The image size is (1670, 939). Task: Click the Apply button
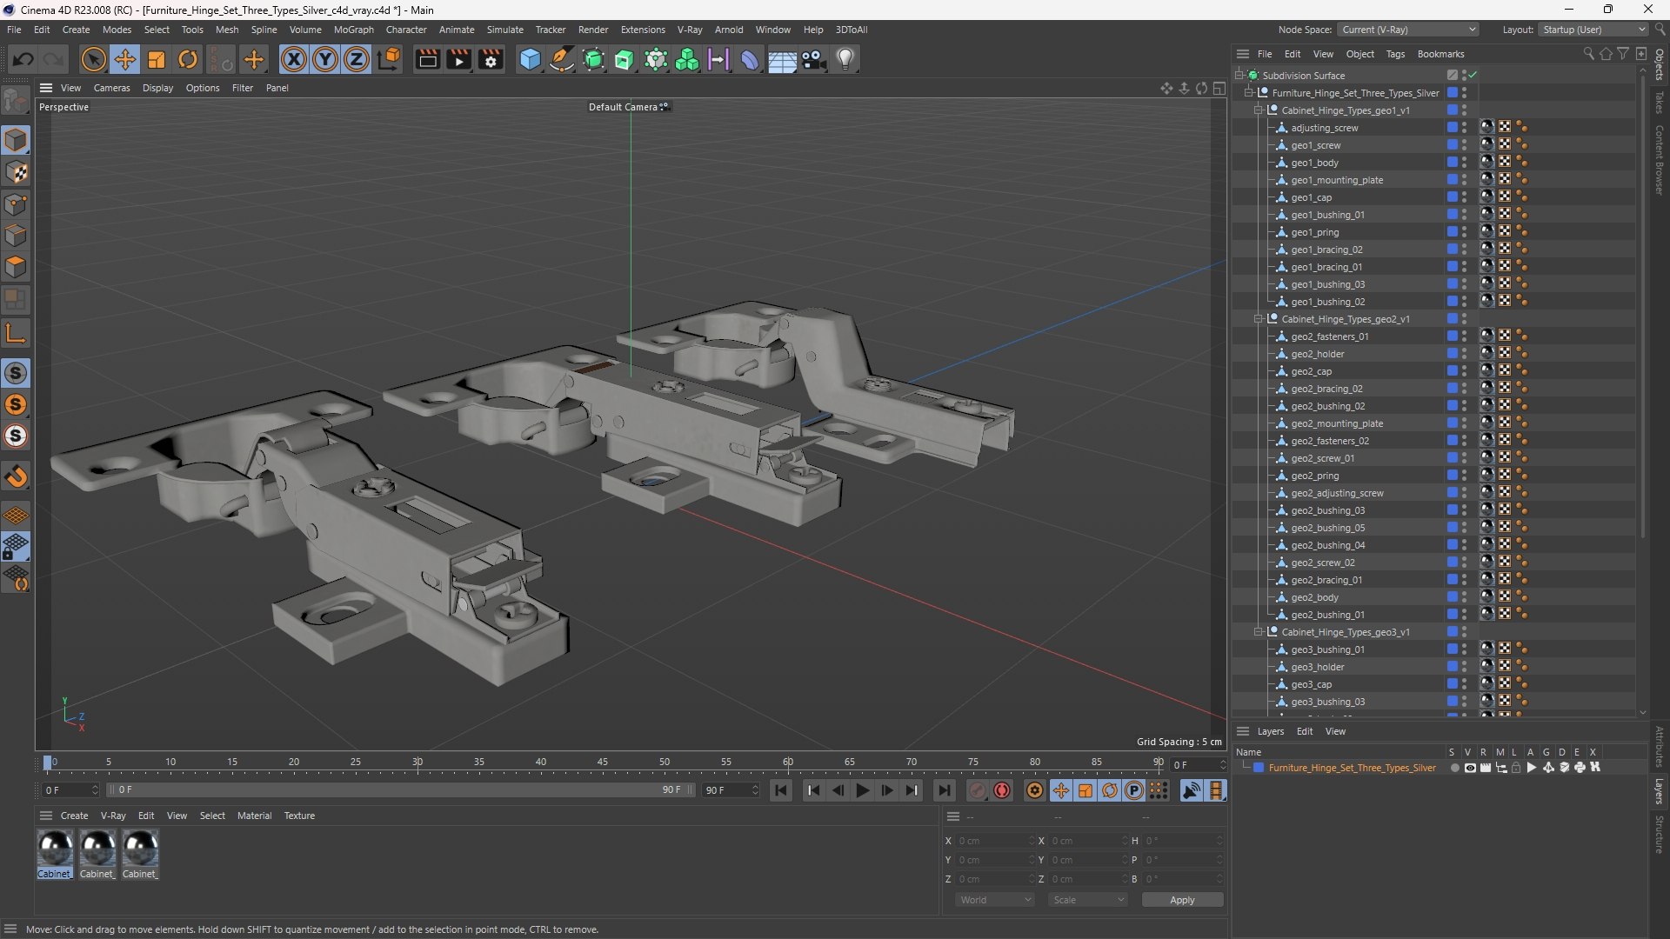tap(1182, 900)
